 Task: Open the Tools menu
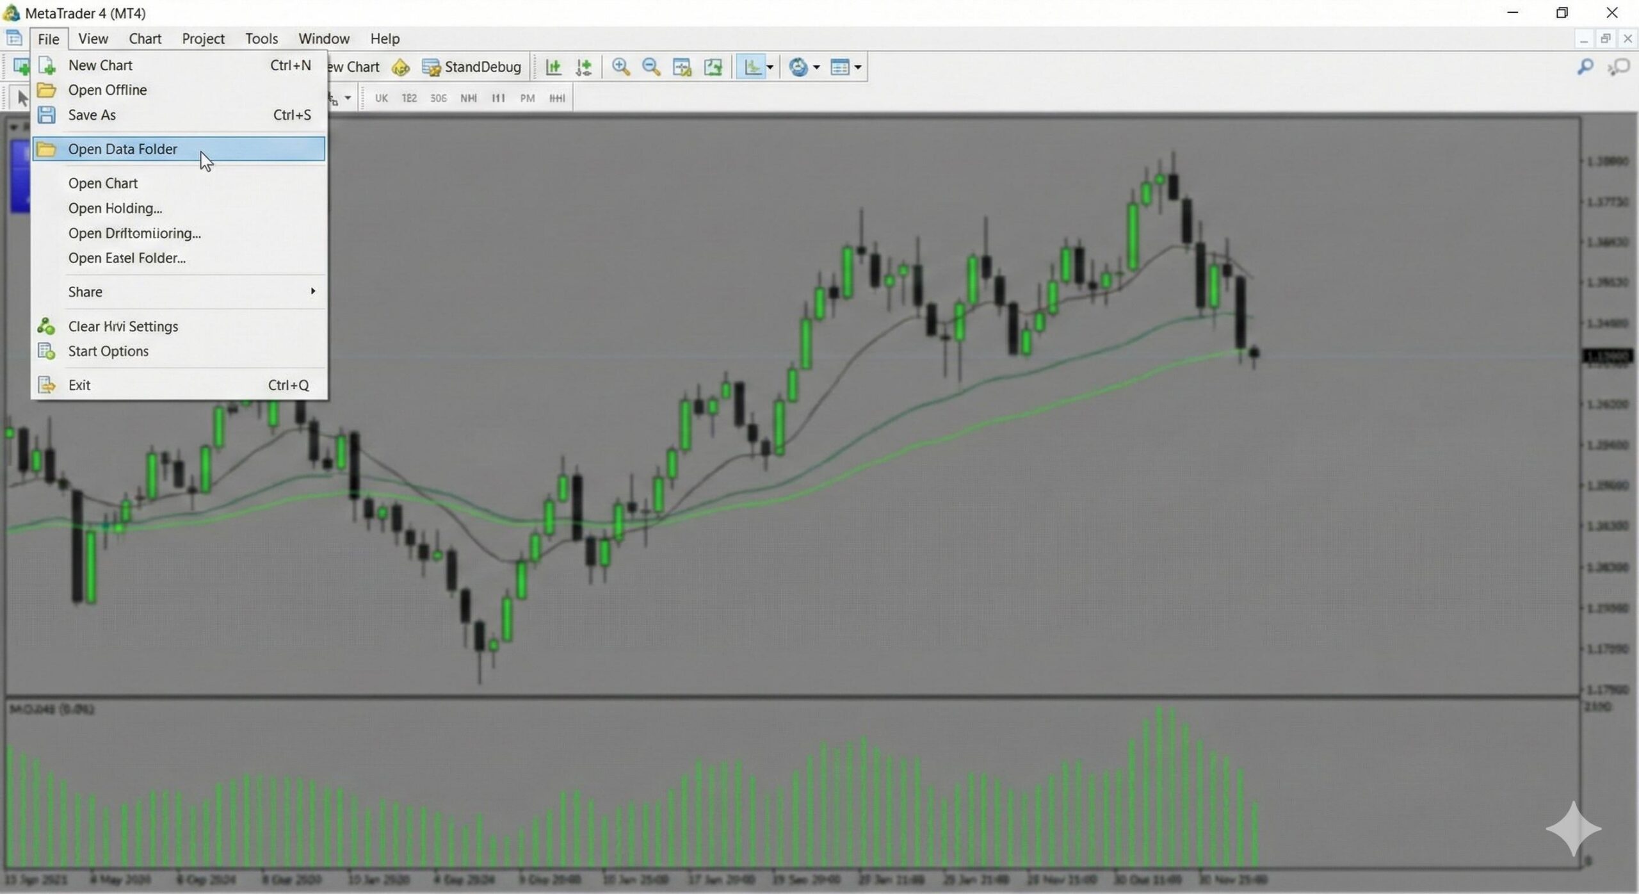click(x=261, y=38)
